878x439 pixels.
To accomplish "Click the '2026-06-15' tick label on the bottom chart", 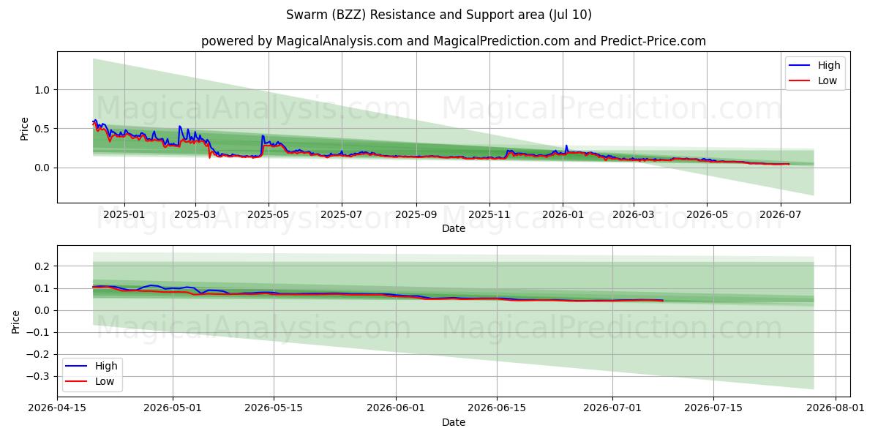I will [x=497, y=408].
